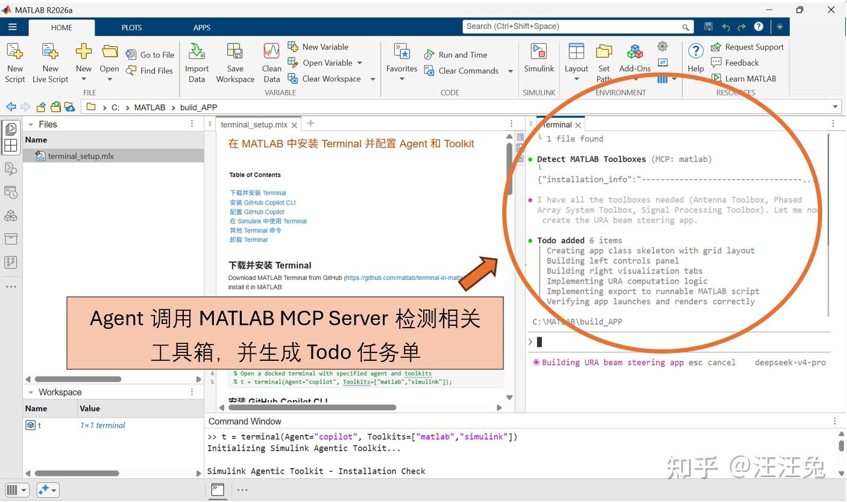Collapse the Files panel
Viewport: 847px width, 502px height.
click(x=31, y=124)
